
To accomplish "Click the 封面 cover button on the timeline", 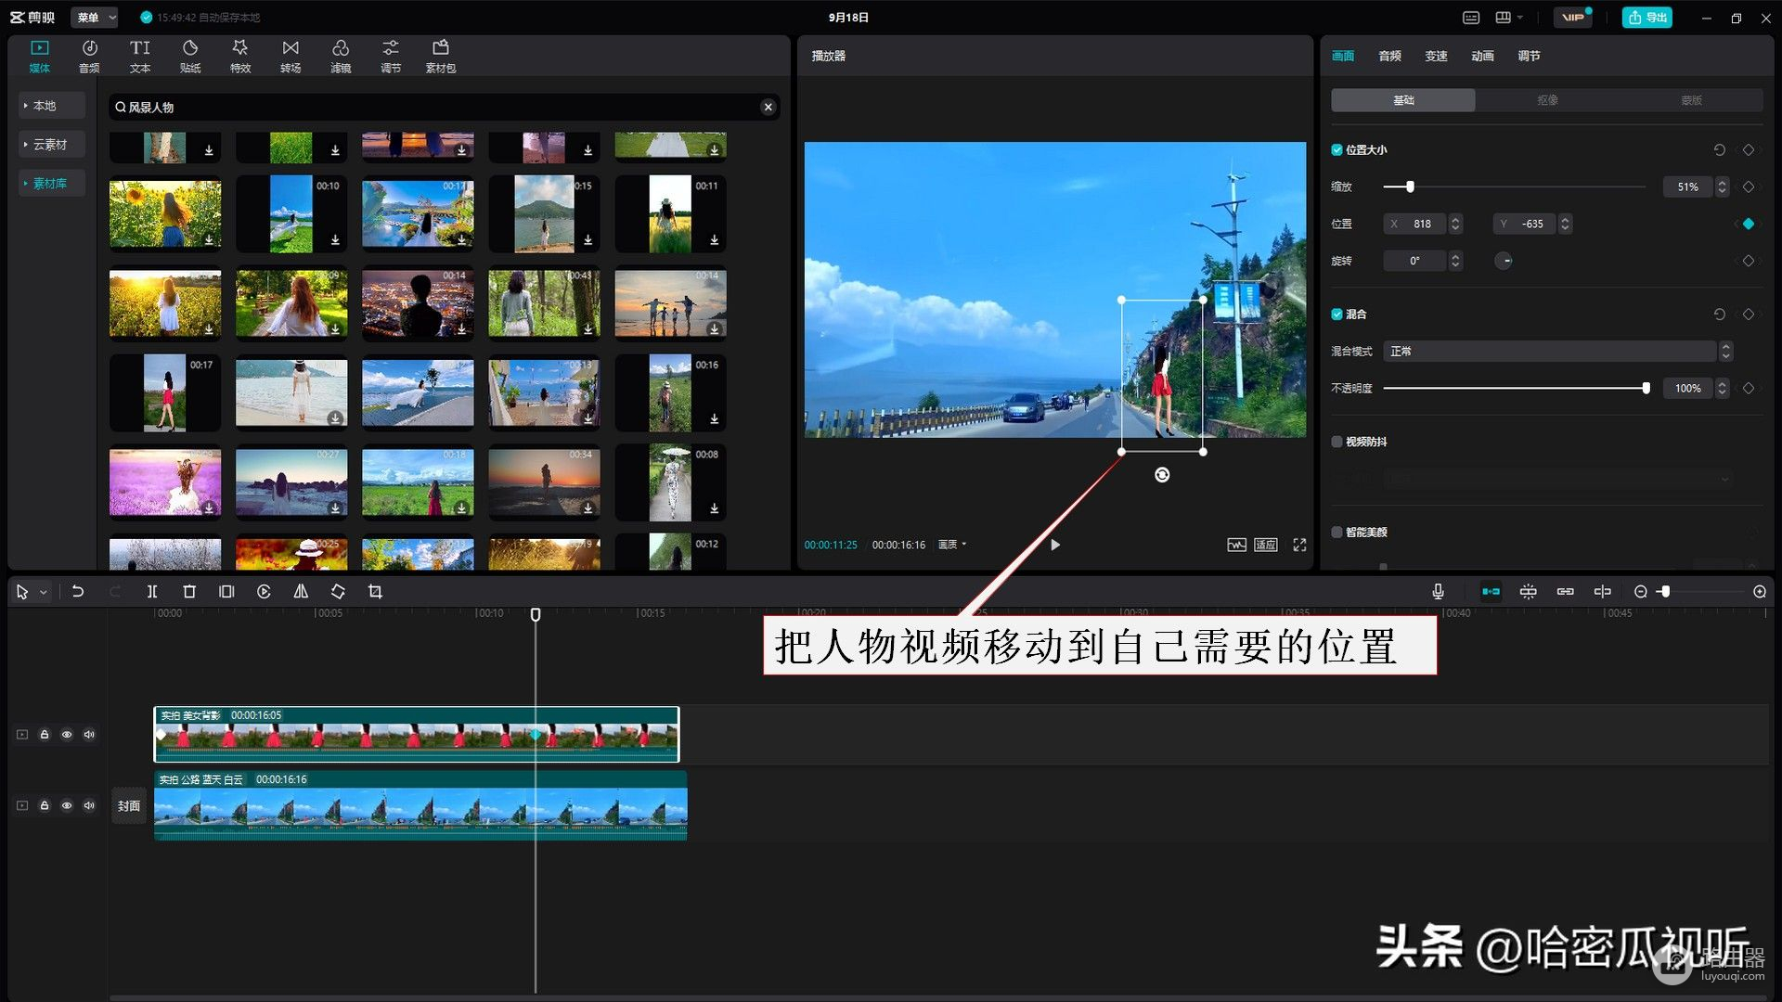I will [x=129, y=806].
